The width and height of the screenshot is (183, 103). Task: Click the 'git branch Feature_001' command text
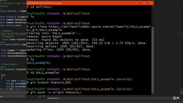click(51, 83)
